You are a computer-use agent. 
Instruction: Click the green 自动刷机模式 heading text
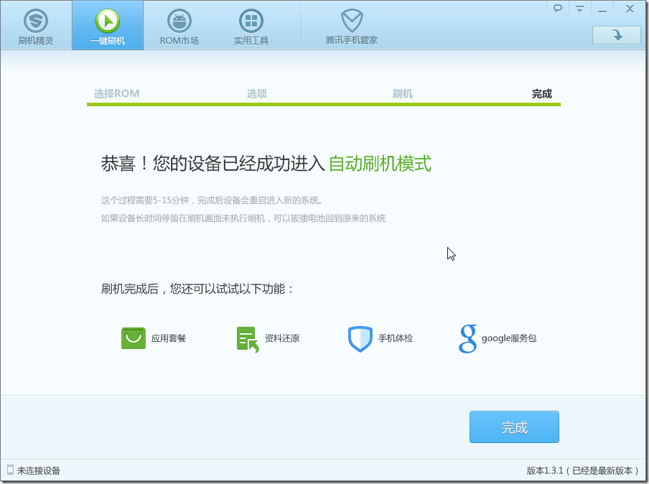click(x=380, y=164)
